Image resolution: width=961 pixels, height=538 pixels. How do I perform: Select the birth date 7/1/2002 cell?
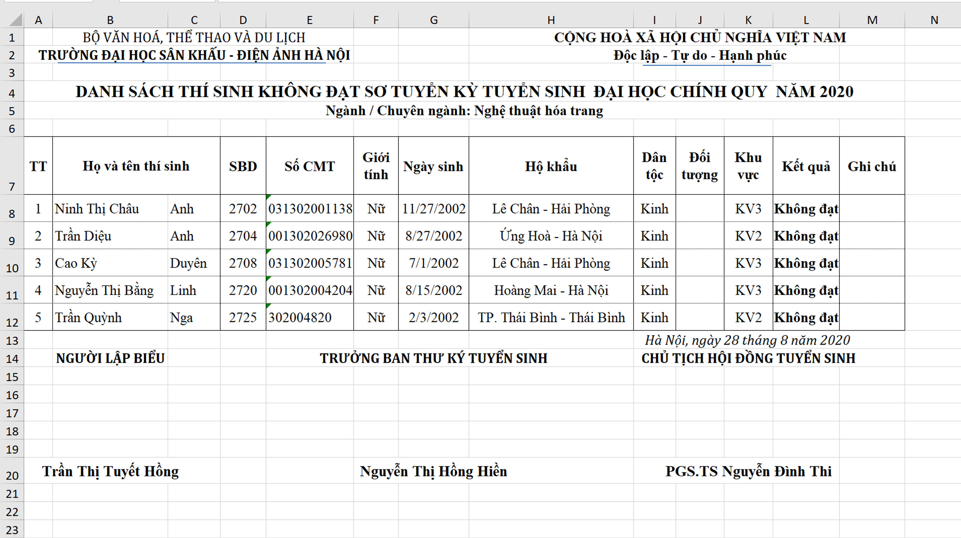pos(433,263)
